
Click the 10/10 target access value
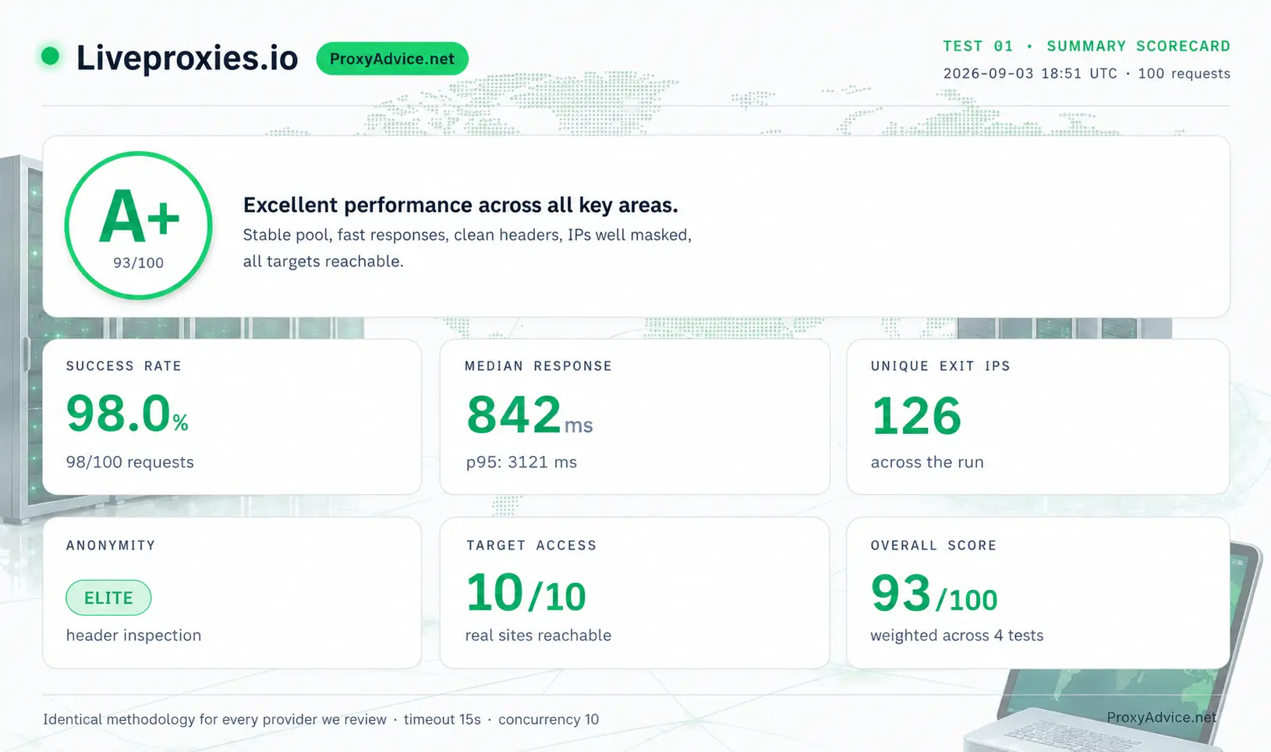[526, 594]
